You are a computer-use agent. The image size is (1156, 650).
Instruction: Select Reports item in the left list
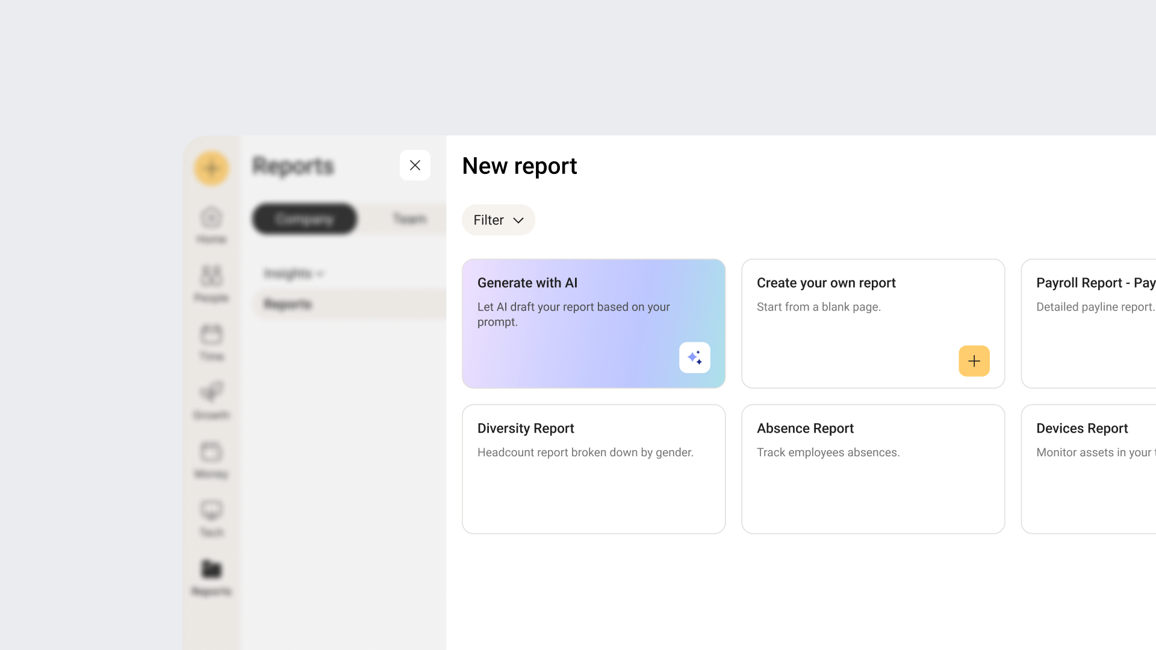coord(288,305)
